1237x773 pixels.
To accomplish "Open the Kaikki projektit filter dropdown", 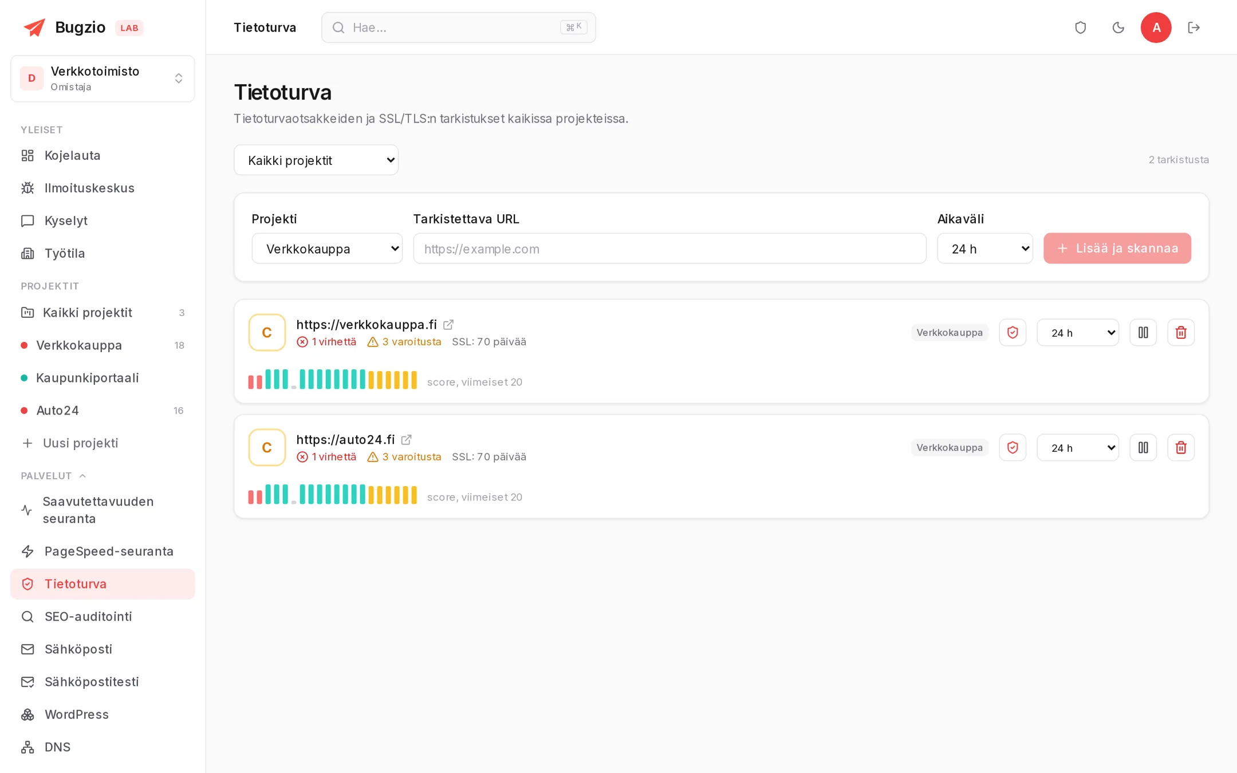I will [x=316, y=160].
